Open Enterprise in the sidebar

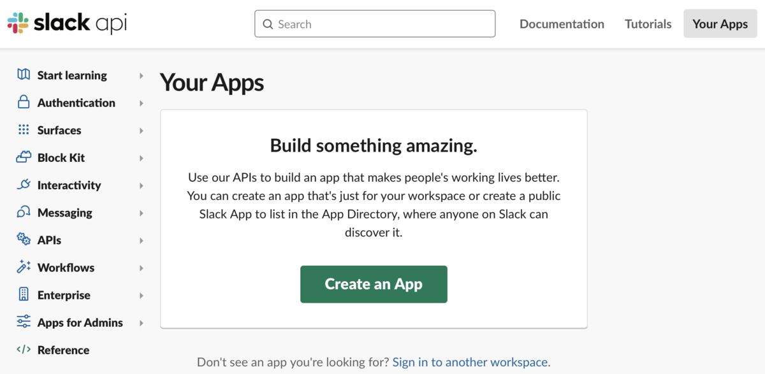click(64, 295)
